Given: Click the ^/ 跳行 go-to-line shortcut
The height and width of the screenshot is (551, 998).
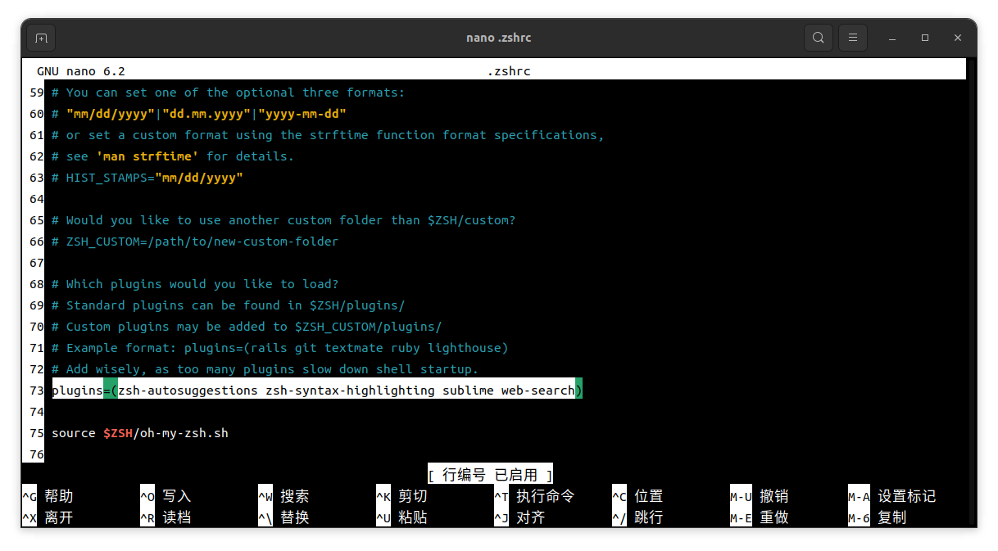Looking at the screenshot, I should tap(637, 517).
